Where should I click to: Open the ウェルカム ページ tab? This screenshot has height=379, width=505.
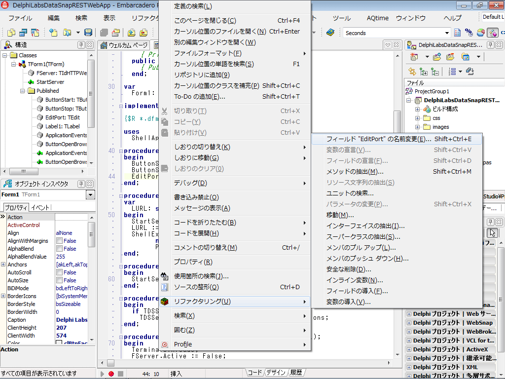point(124,45)
